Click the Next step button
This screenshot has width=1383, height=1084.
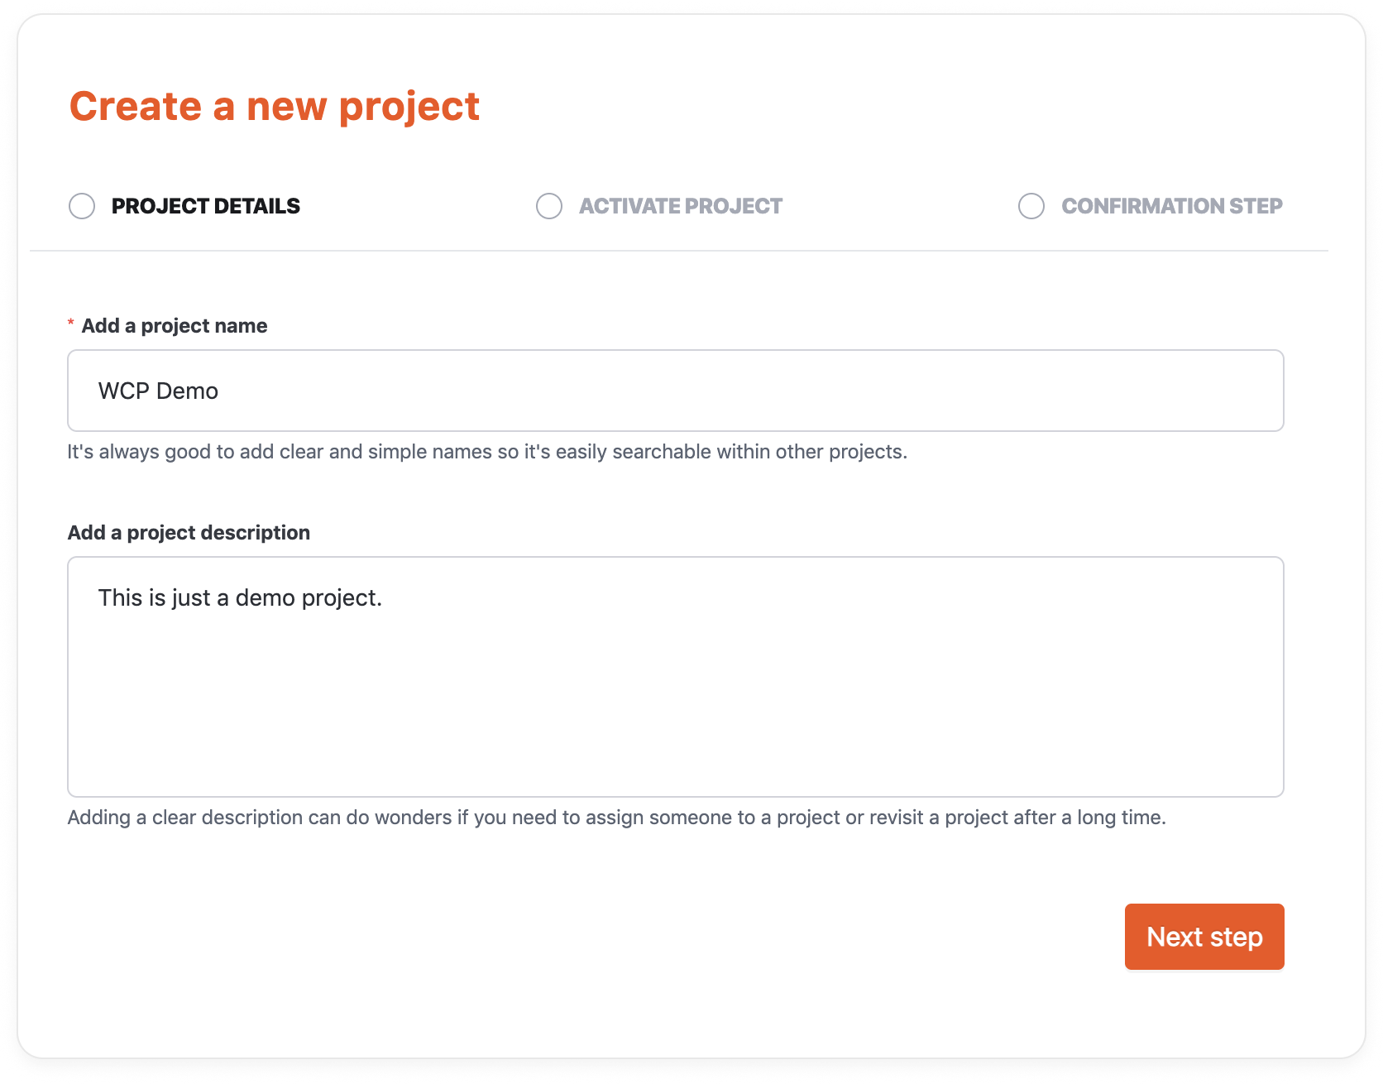pyautogui.click(x=1204, y=936)
